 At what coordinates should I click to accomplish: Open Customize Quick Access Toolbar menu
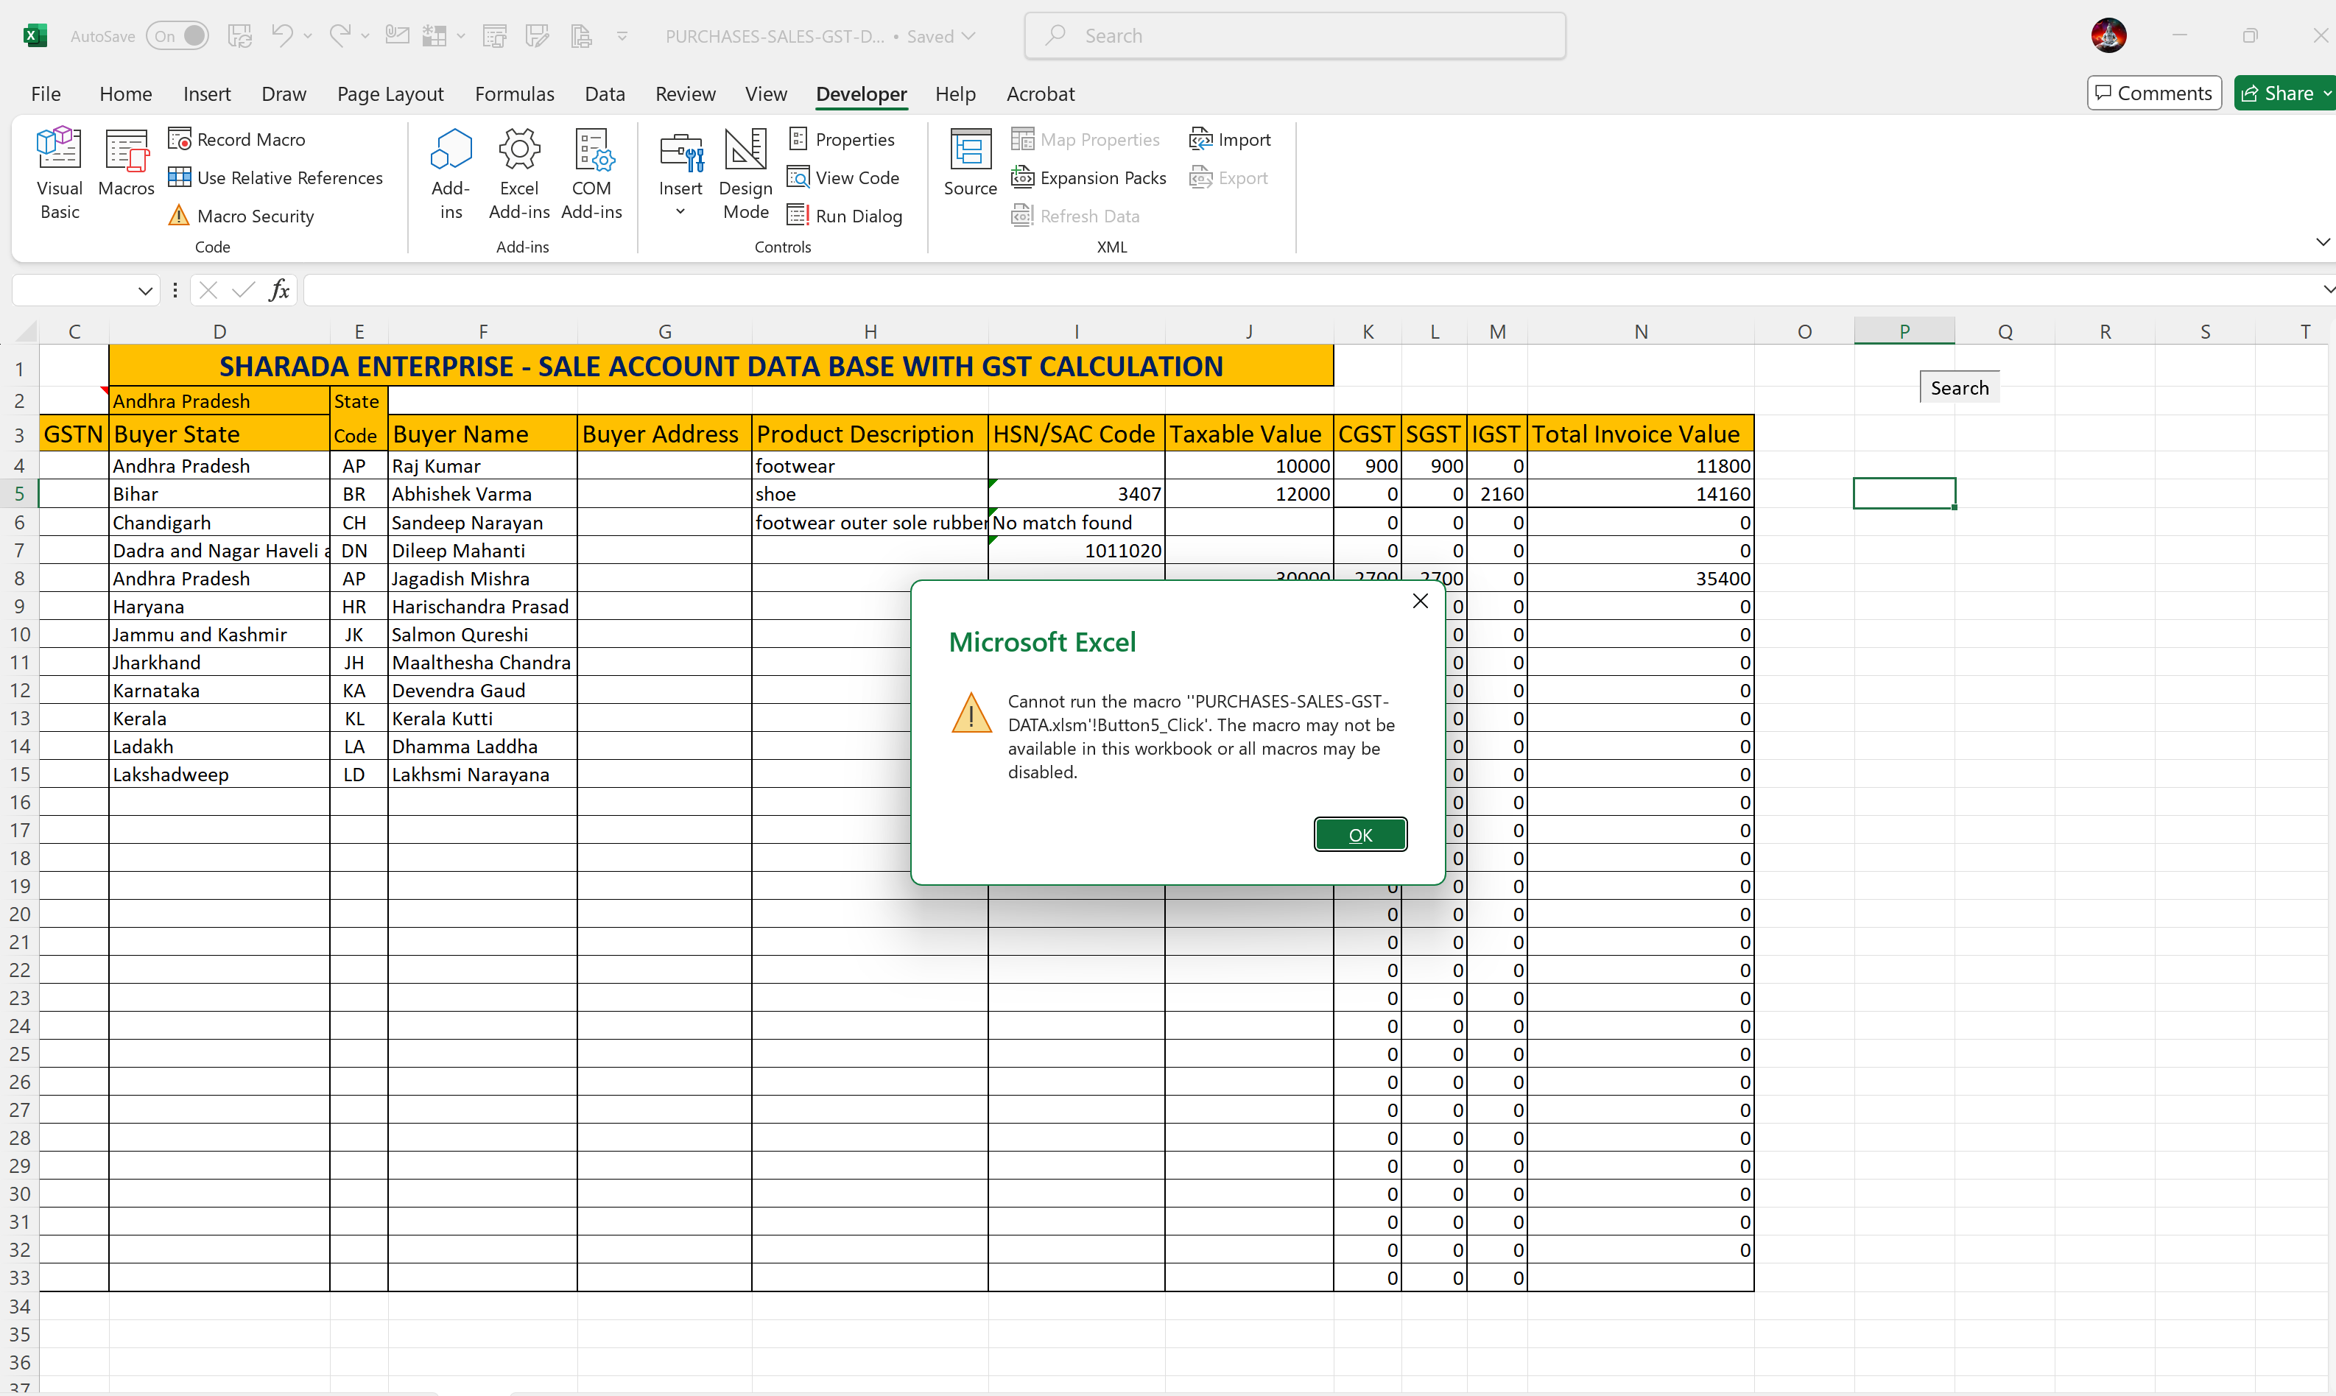pos(622,36)
